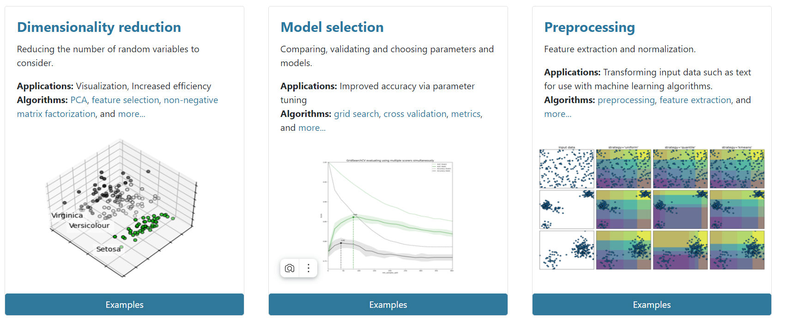Open the feature selection link
787x318 pixels.
[x=125, y=100]
